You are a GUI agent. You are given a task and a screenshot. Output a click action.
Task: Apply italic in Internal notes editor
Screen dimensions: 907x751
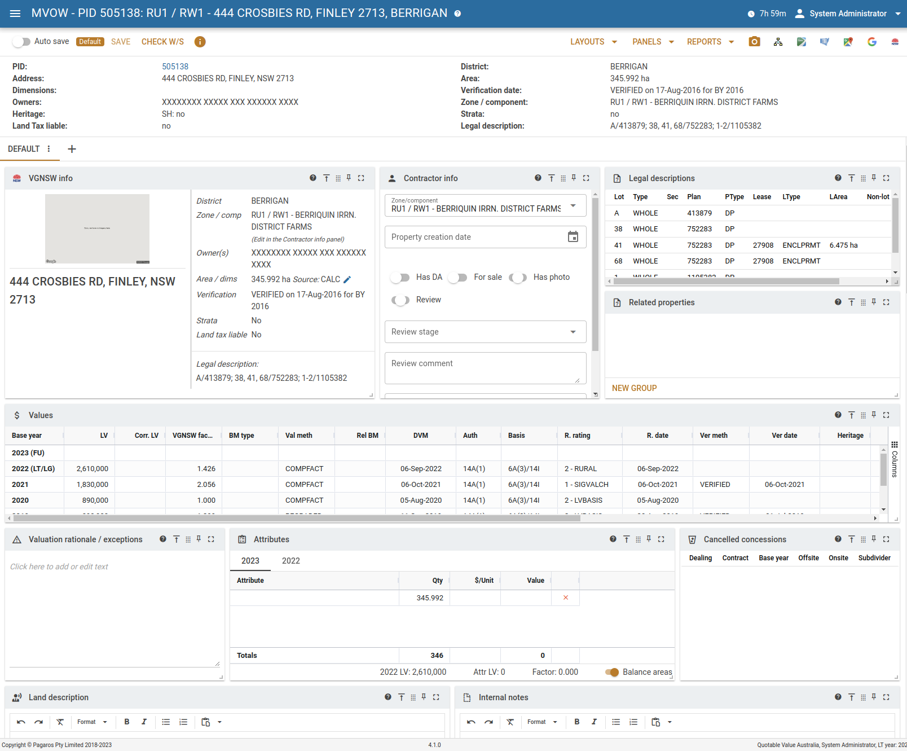(594, 722)
